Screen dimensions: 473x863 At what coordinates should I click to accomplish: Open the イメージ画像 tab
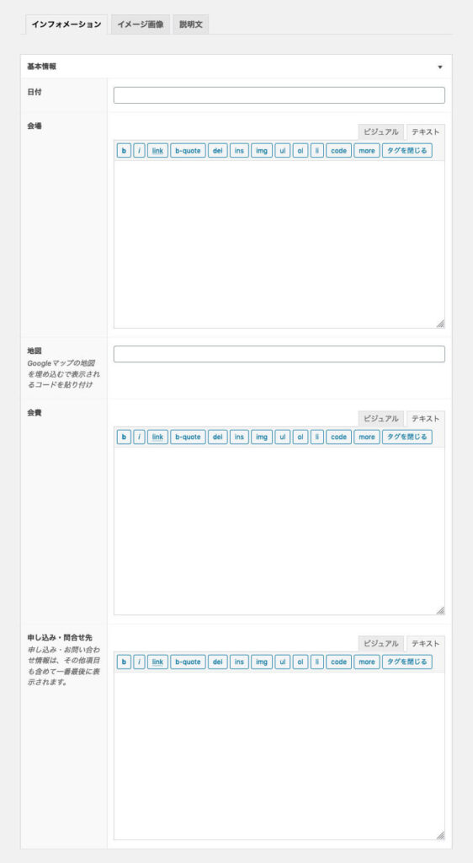coord(140,24)
